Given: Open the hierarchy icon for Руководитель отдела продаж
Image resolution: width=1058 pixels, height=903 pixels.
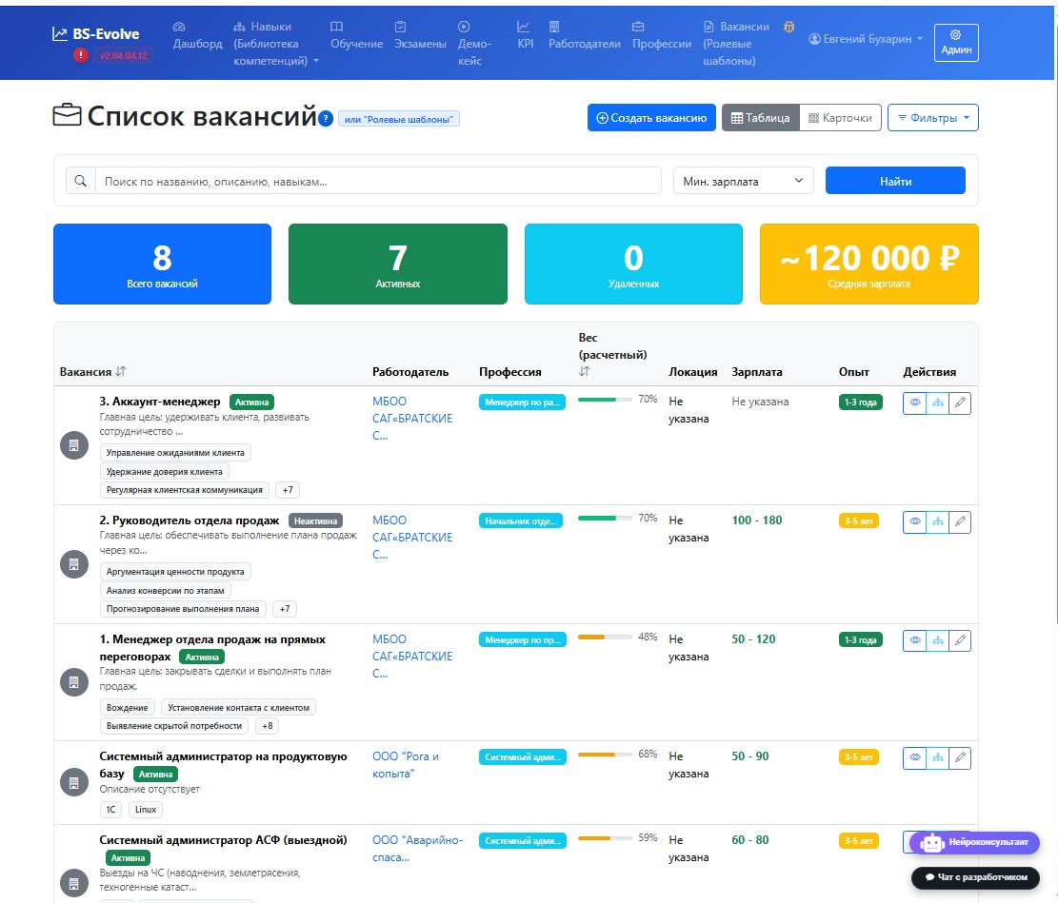Looking at the screenshot, I should (938, 522).
